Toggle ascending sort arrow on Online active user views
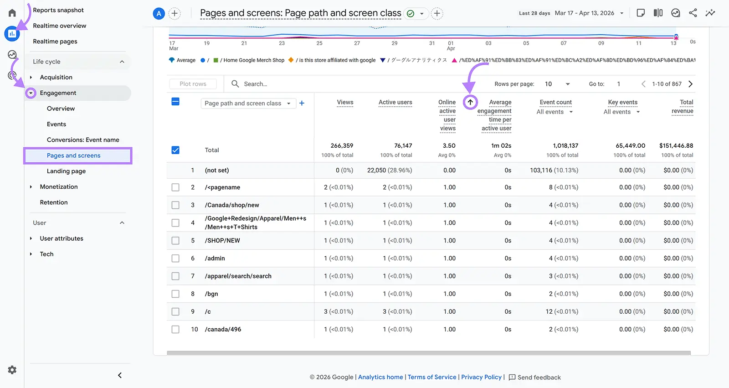Image resolution: width=729 pixels, height=388 pixels. pos(470,102)
